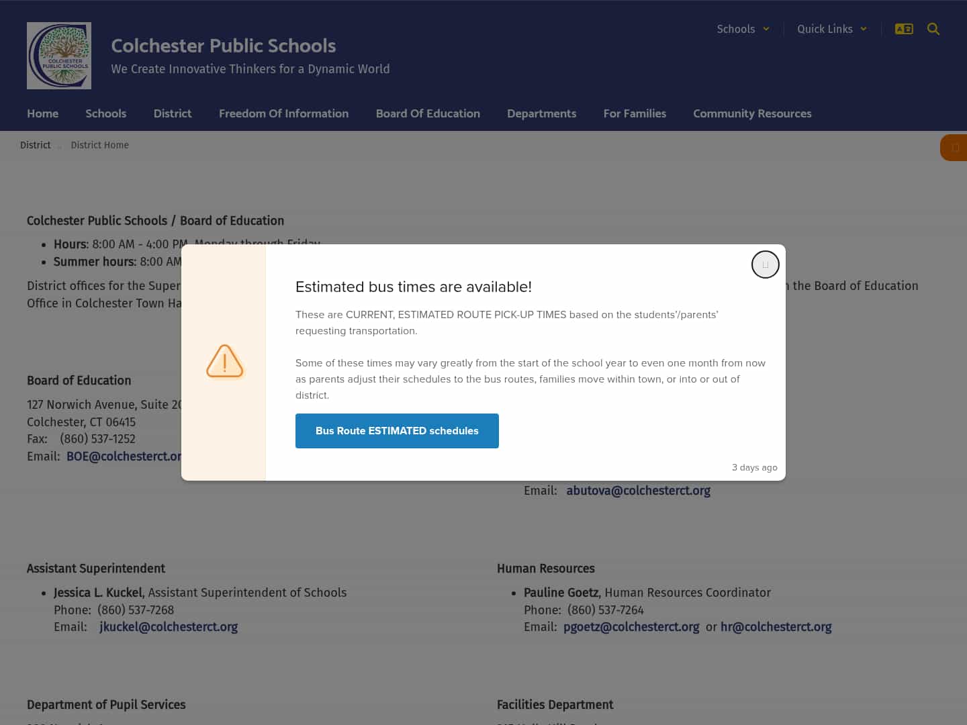Click the orange side tab icon
Image resolution: width=967 pixels, height=725 pixels.
[955, 148]
